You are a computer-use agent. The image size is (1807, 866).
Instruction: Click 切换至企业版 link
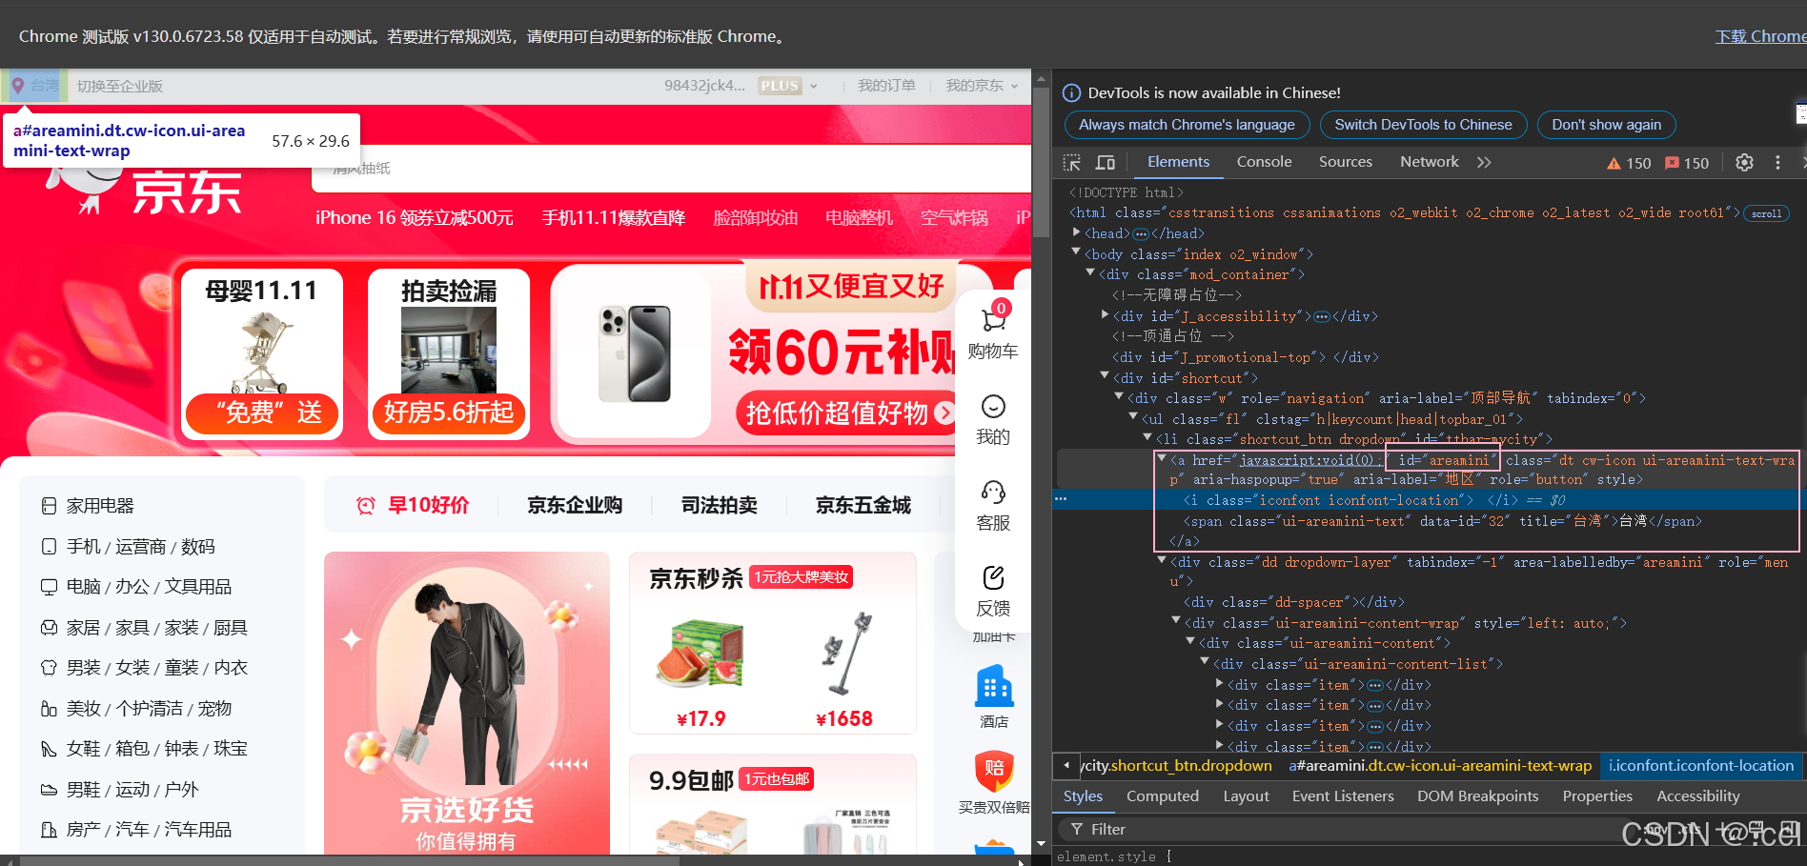[x=120, y=86]
